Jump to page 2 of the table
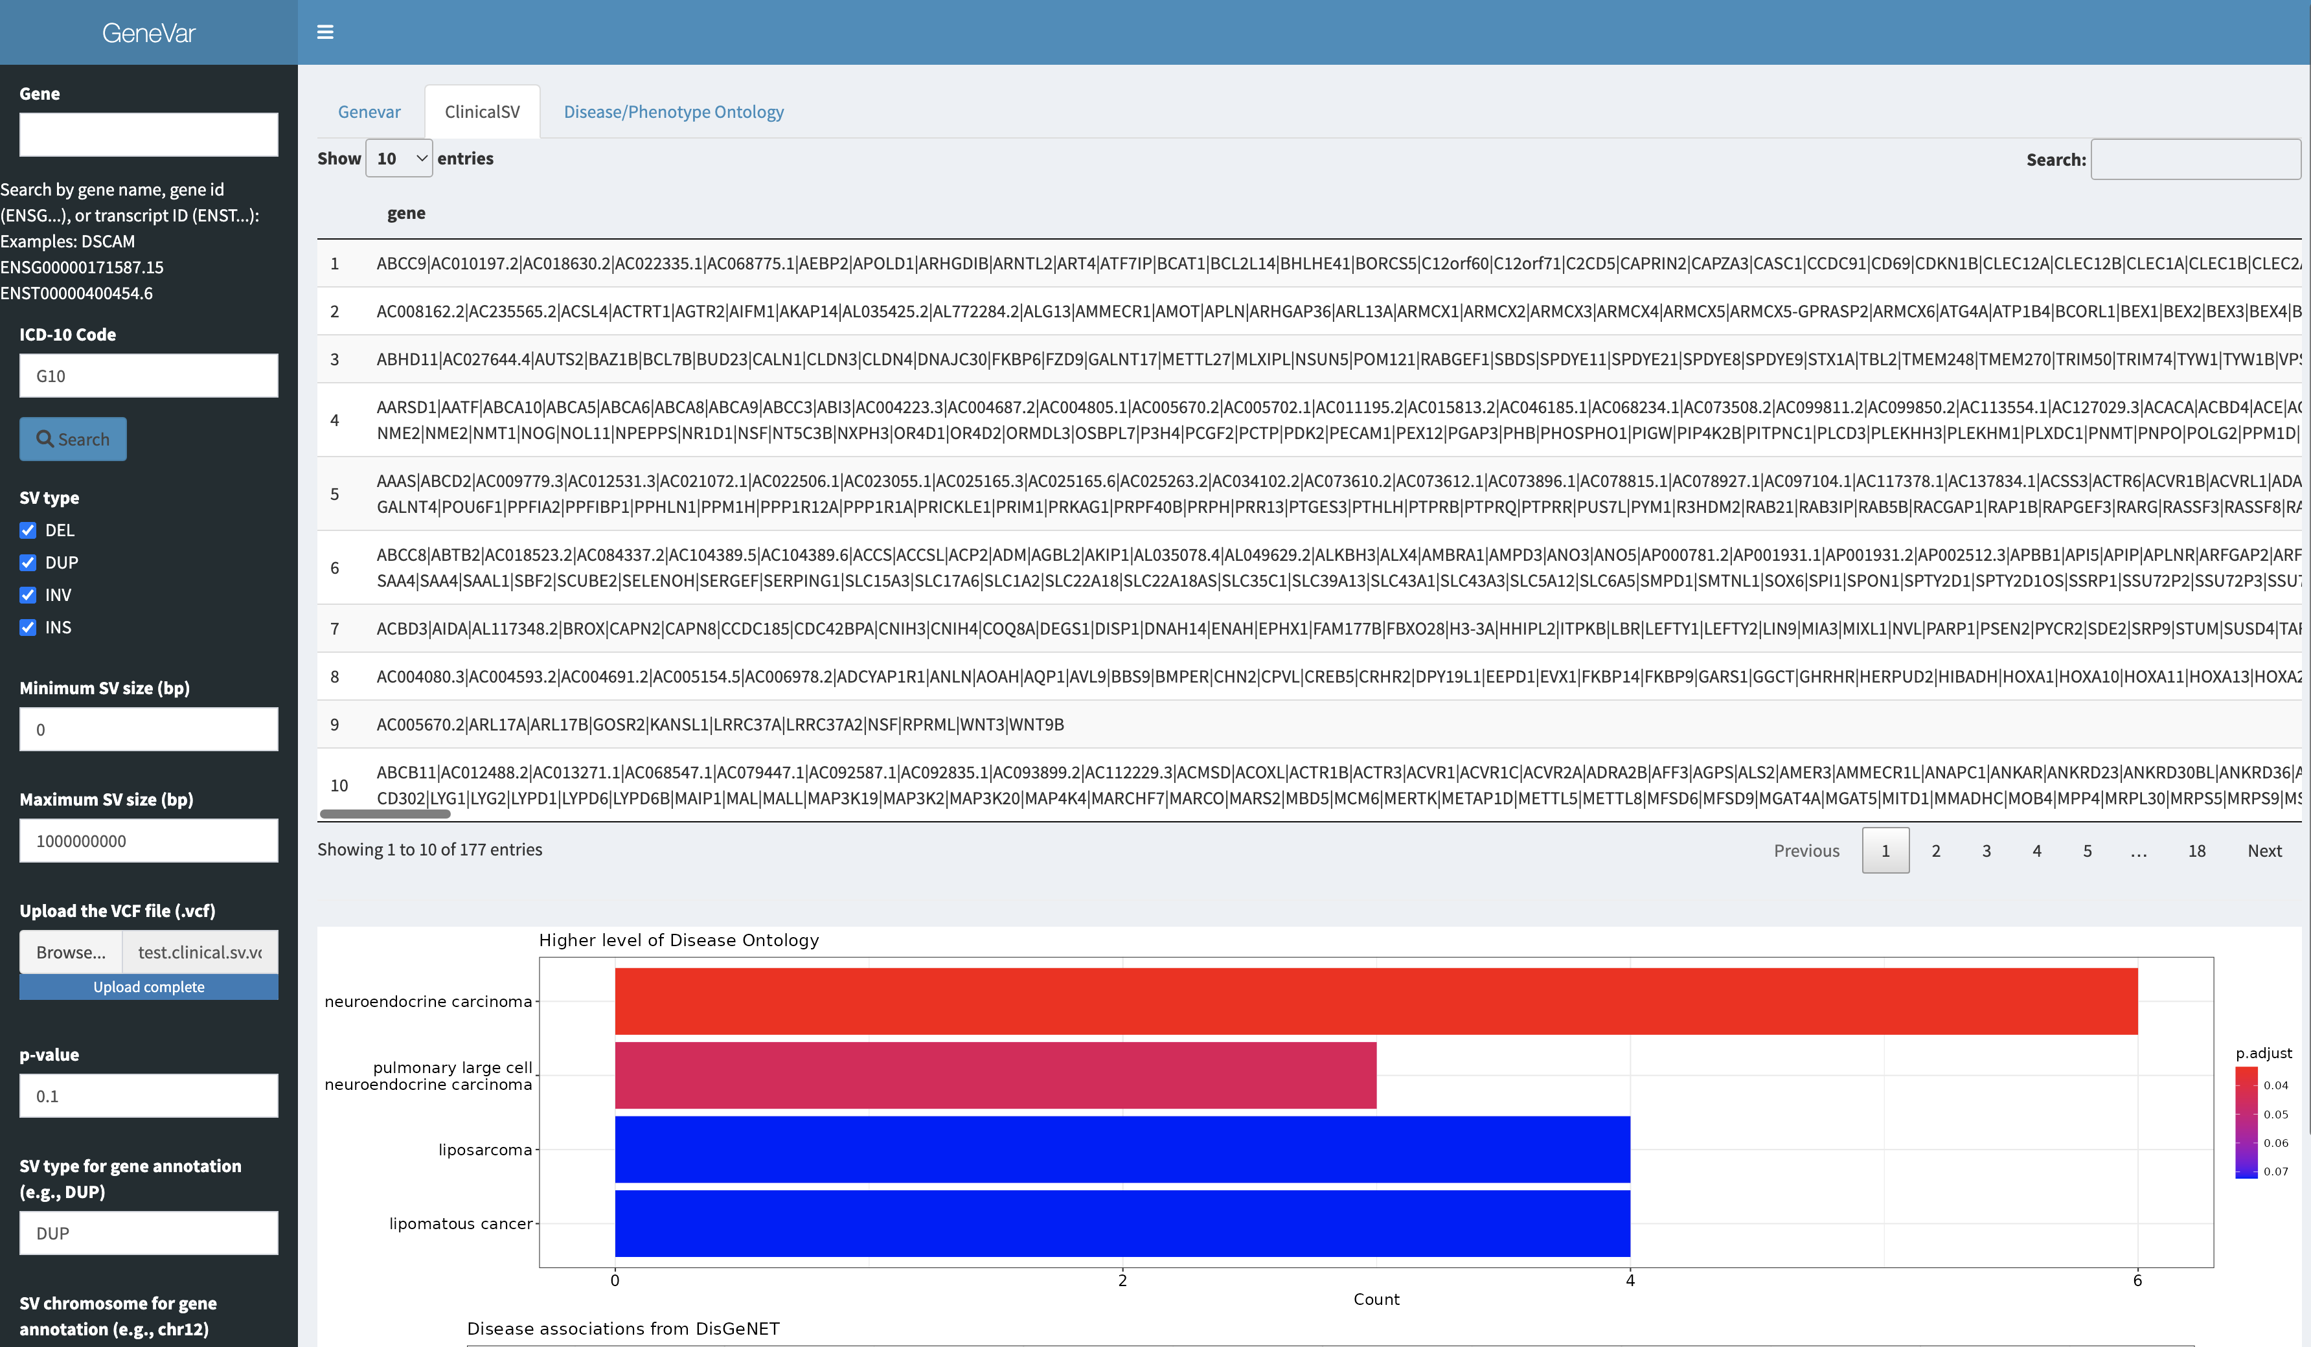The height and width of the screenshot is (1347, 2311). pyautogui.click(x=1936, y=851)
